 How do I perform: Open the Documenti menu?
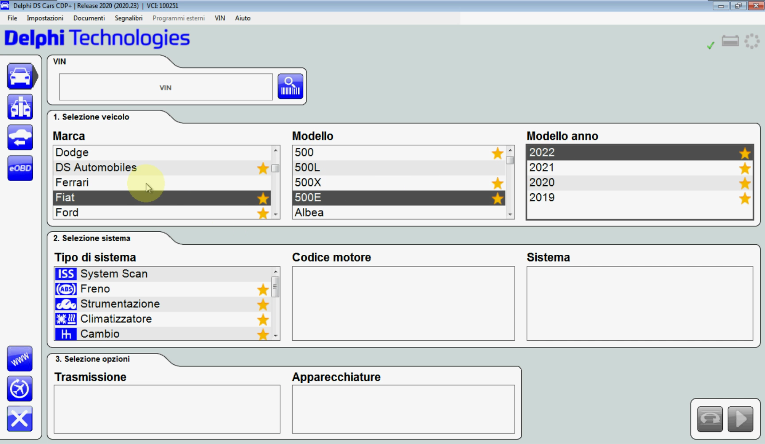click(89, 18)
